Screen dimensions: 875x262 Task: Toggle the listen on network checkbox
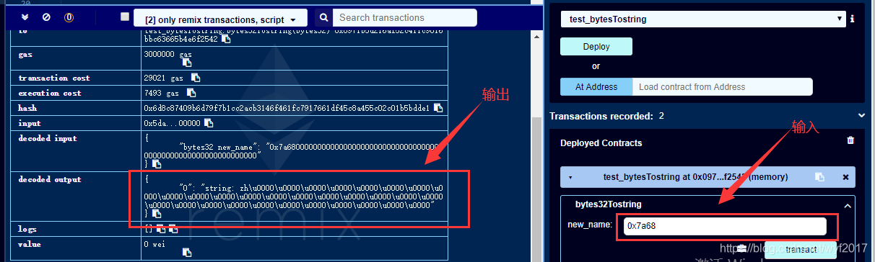[125, 17]
